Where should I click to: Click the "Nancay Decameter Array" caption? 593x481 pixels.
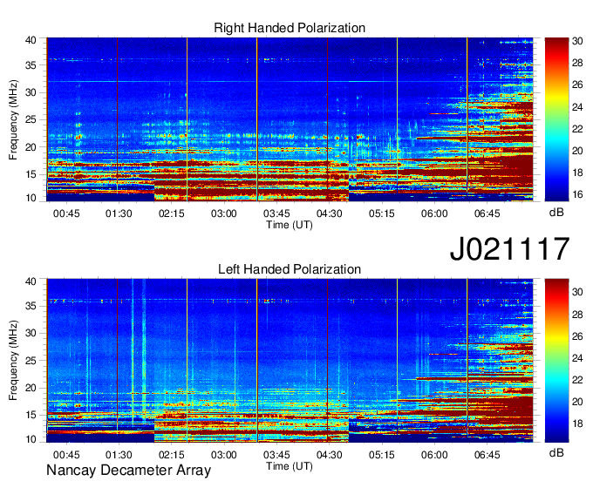[x=128, y=471]
